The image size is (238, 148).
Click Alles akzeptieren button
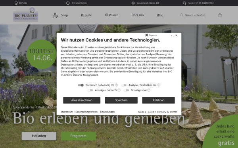pos(82,100)
